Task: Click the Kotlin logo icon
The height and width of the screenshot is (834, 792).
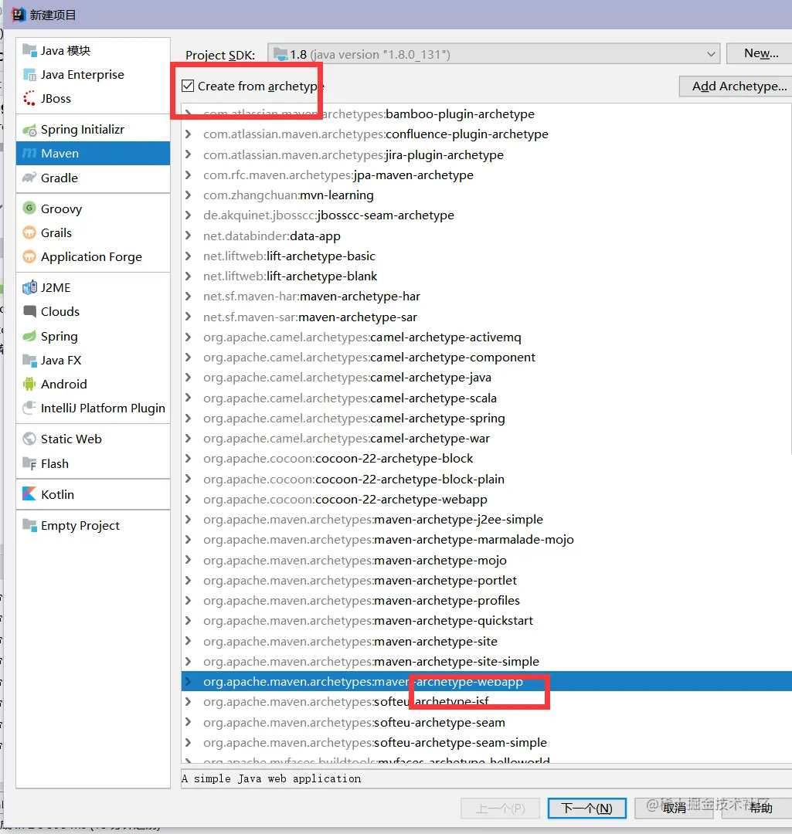Action: (29, 494)
